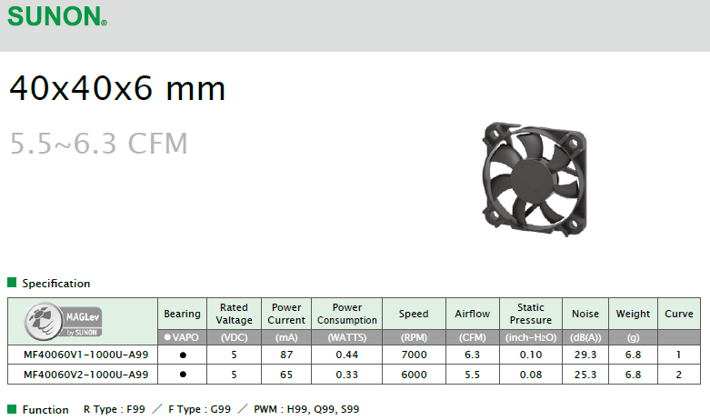Click the 0.10 static pressure value
The height and width of the screenshot is (420, 710).
click(531, 355)
